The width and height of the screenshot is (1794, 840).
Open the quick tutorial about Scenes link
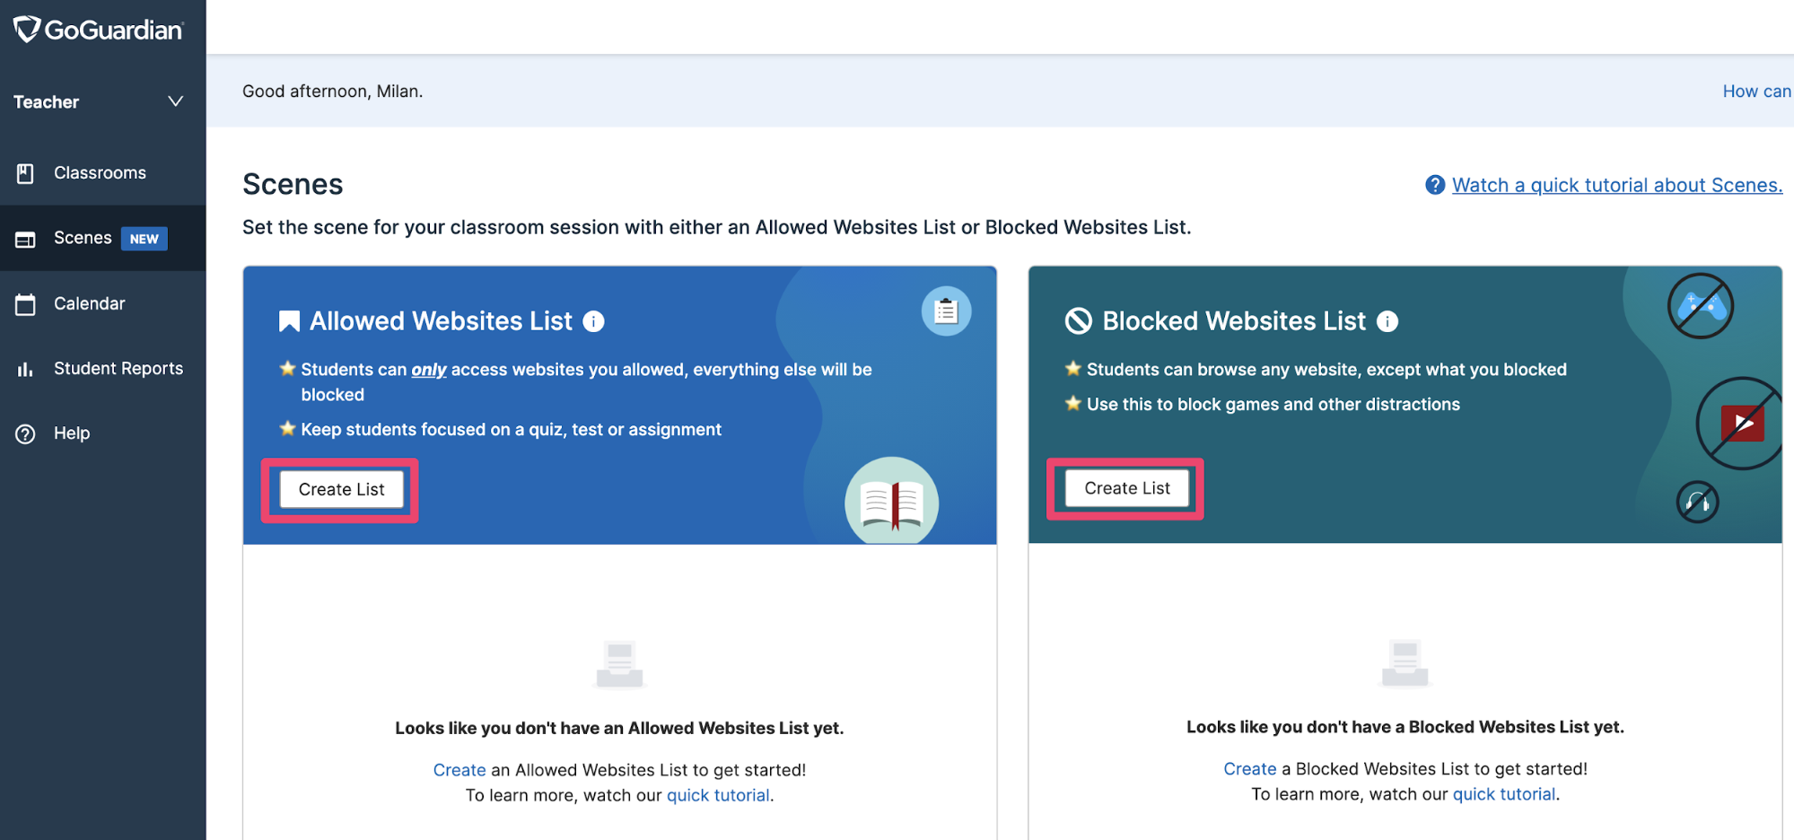pos(1616,185)
